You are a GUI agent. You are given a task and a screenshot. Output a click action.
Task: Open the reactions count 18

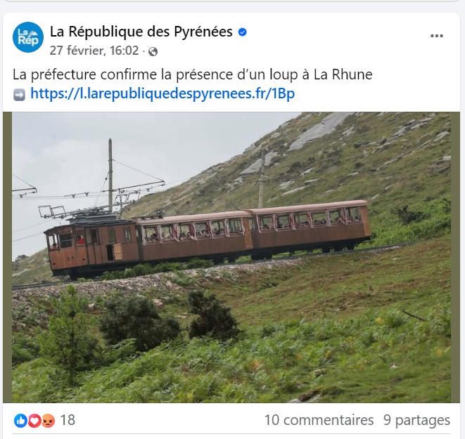click(68, 420)
